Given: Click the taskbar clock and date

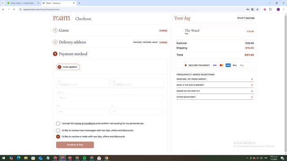Looking at the screenshot, I should 274,158.
